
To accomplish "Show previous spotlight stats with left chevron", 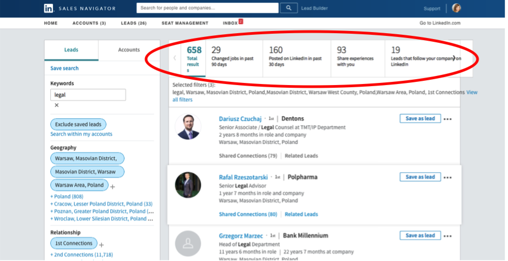I will (175, 58).
